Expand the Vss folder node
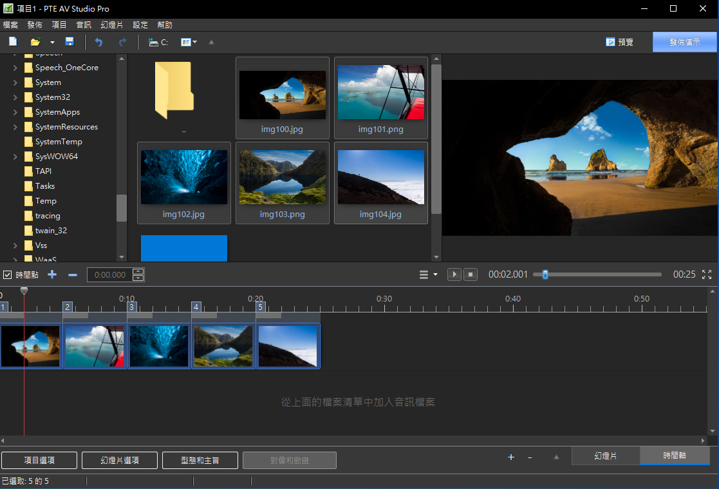The height and width of the screenshot is (489, 719). (15, 245)
